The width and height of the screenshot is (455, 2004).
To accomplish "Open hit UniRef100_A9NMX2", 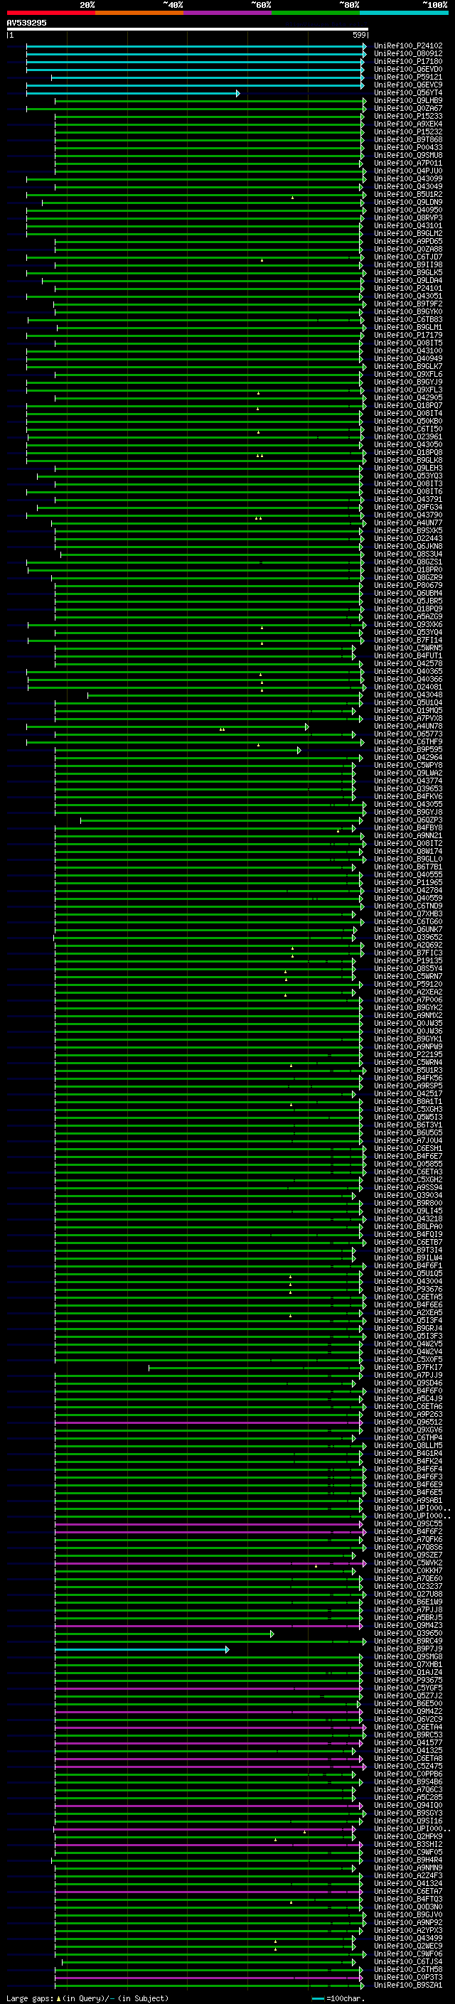I will coord(408,1015).
